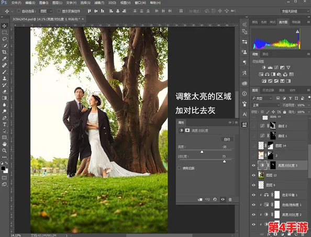Select the Zoom tool
Image resolution: width=311 pixels, height=237 pixels.
(x=4, y=151)
